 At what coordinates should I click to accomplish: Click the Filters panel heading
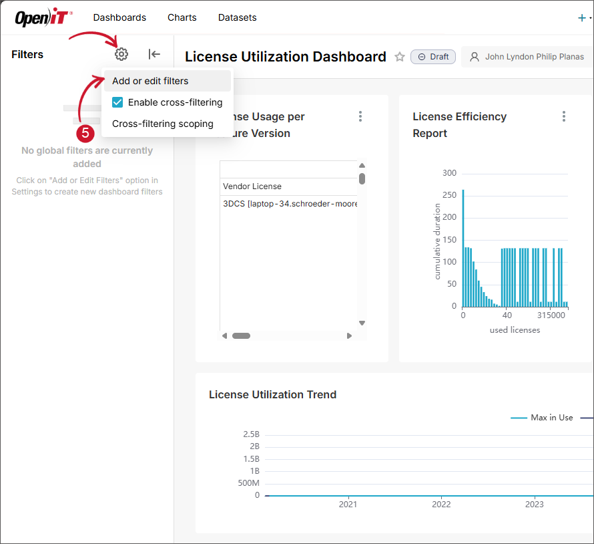pos(27,54)
